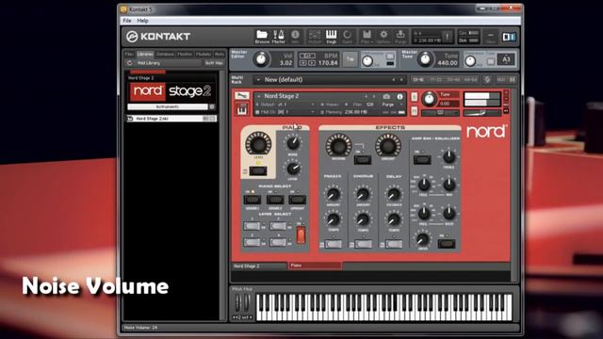Toggle the ON button below piano Level knob
603x339 pixels.
[258, 171]
